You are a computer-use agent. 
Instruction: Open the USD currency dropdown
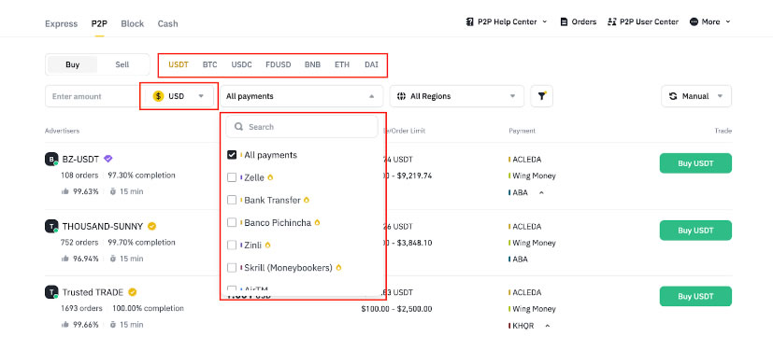179,96
